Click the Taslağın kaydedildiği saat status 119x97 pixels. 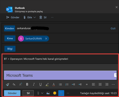point(98,93)
